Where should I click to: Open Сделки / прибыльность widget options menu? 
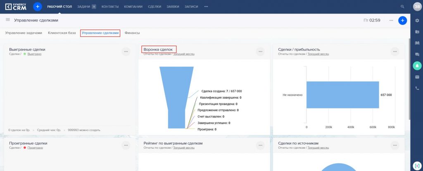coord(395,52)
